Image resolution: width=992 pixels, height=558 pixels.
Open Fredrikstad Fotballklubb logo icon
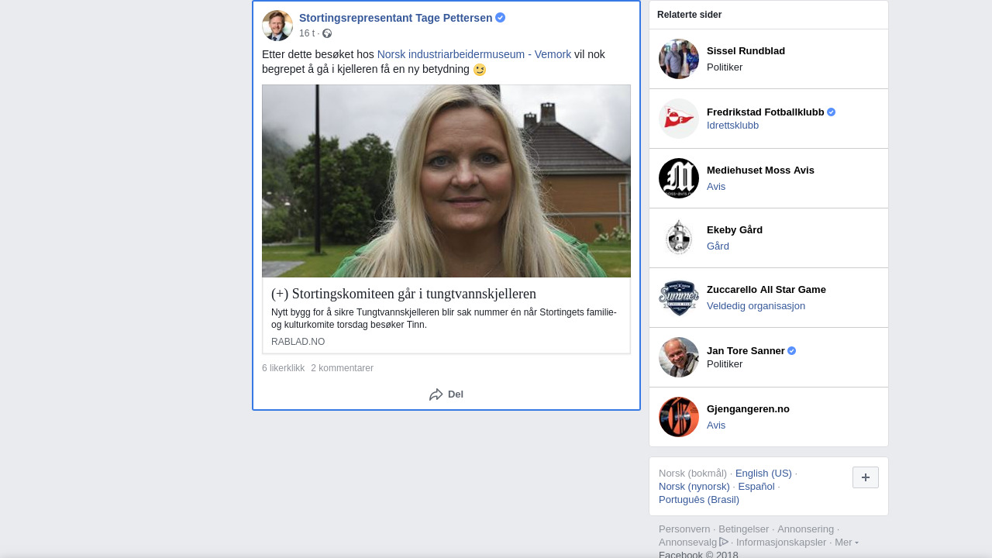(678, 119)
